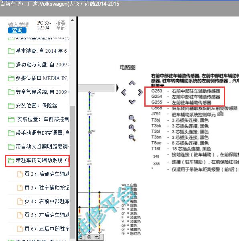Click page icon of 页 4：右前中部驻车
239x241 pixels.
(20, 202)
